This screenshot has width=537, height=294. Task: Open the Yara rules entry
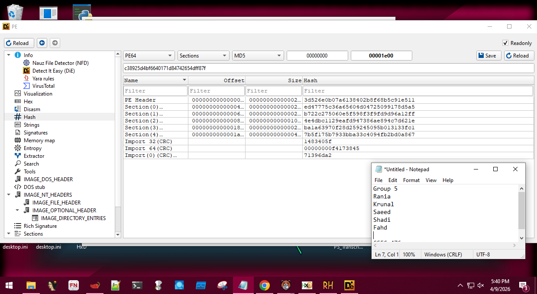click(43, 78)
